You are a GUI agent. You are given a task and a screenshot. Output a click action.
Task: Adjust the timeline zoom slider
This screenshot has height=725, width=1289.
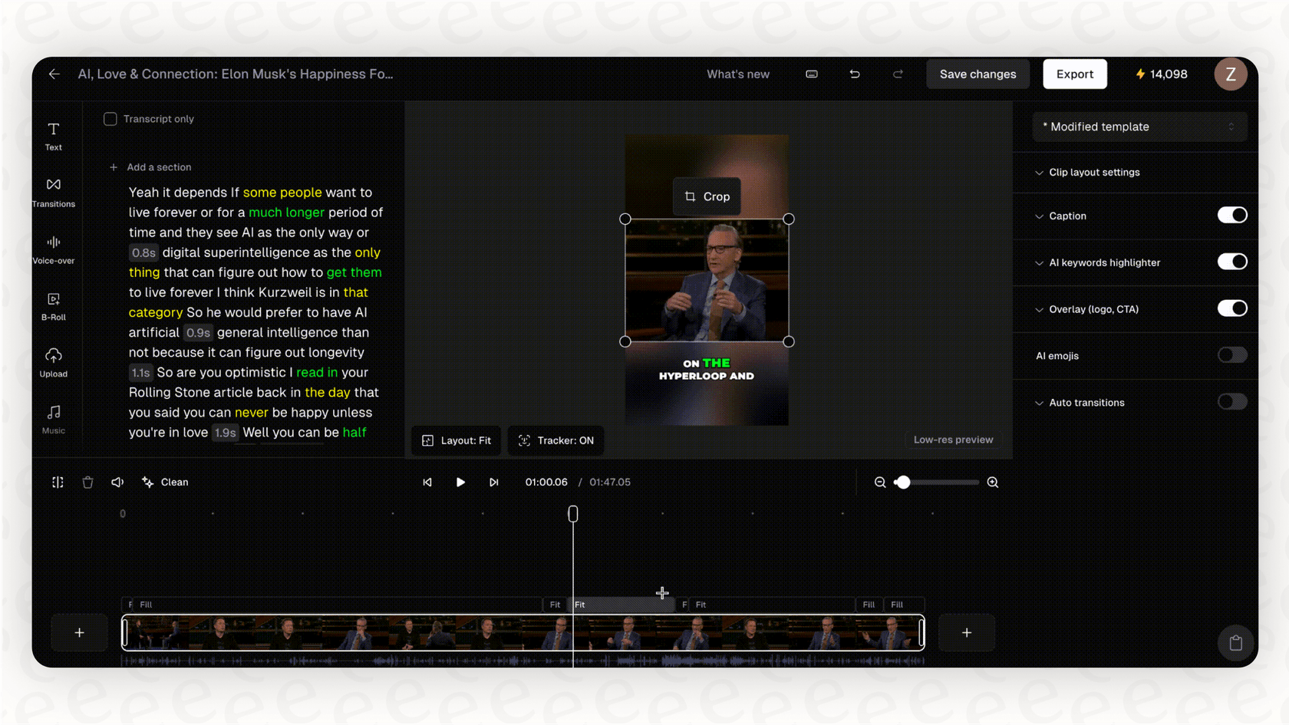tap(903, 482)
